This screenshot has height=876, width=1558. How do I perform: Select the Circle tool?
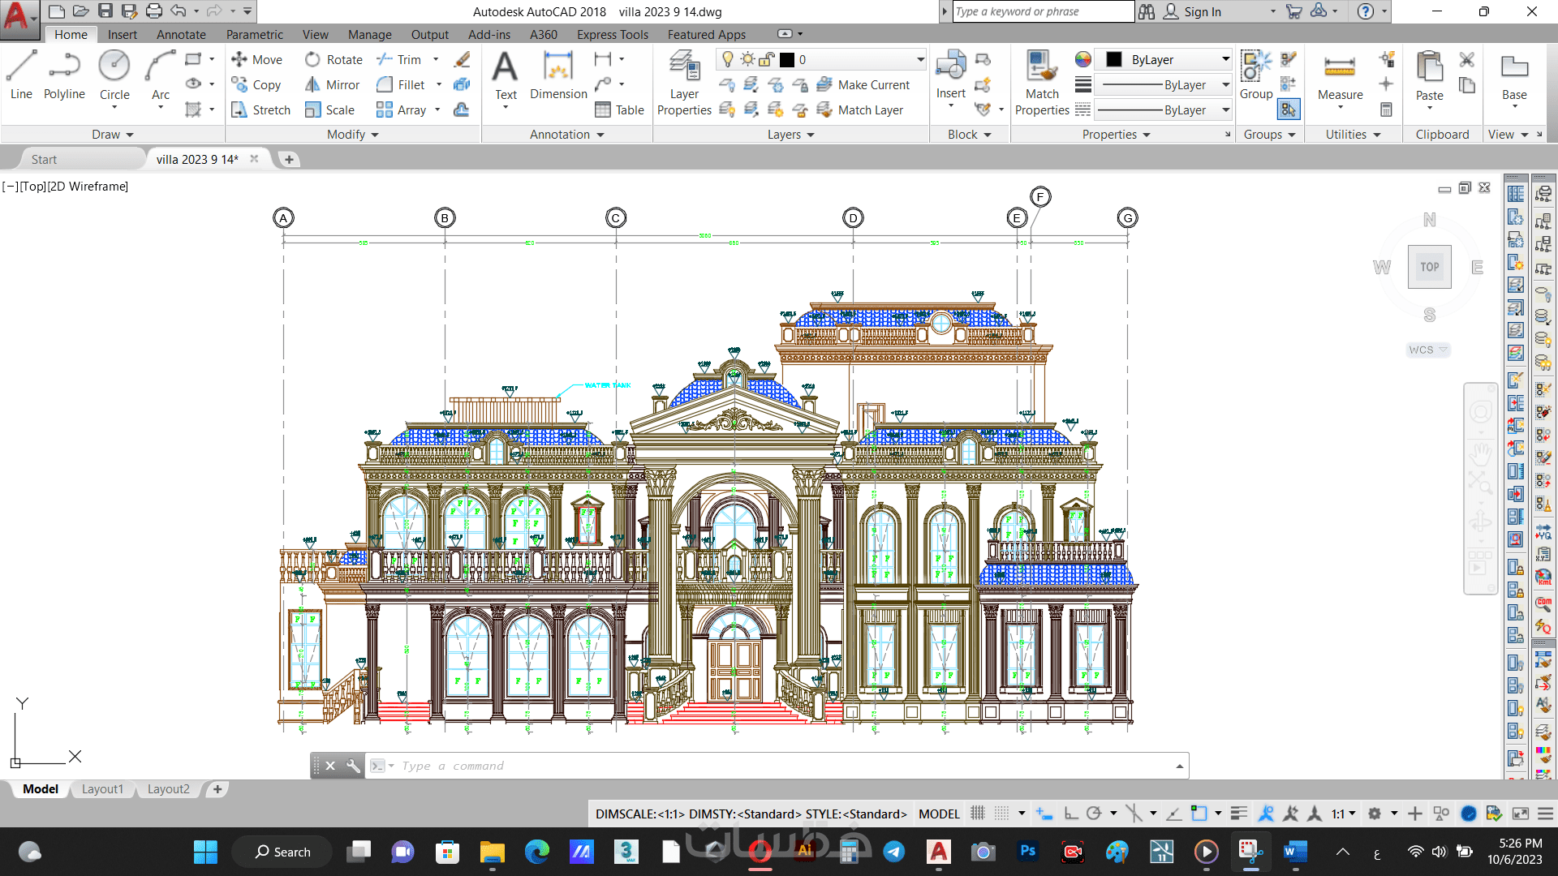[114, 75]
